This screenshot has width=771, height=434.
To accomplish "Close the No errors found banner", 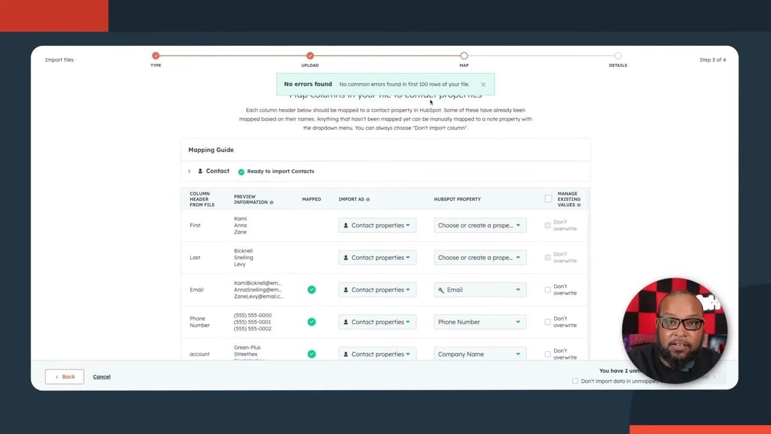I will click(x=483, y=84).
